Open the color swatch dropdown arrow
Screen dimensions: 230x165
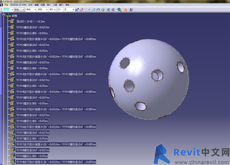pyautogui.click(x=12, y=10)
